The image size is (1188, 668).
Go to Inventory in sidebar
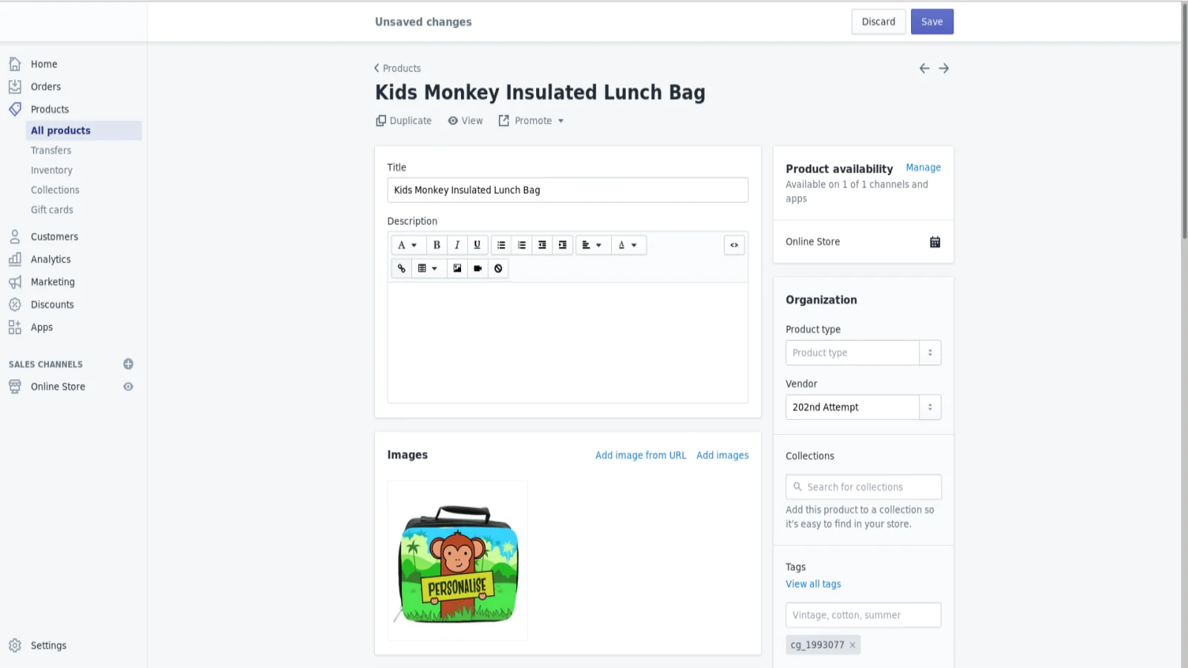tap(51, 170)
